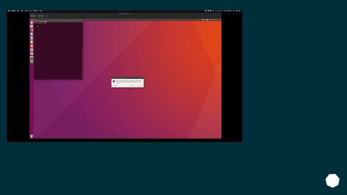The image size is (347, 195).
Task: Open System Settings from the launcher
Action: (x=31, y=54)
